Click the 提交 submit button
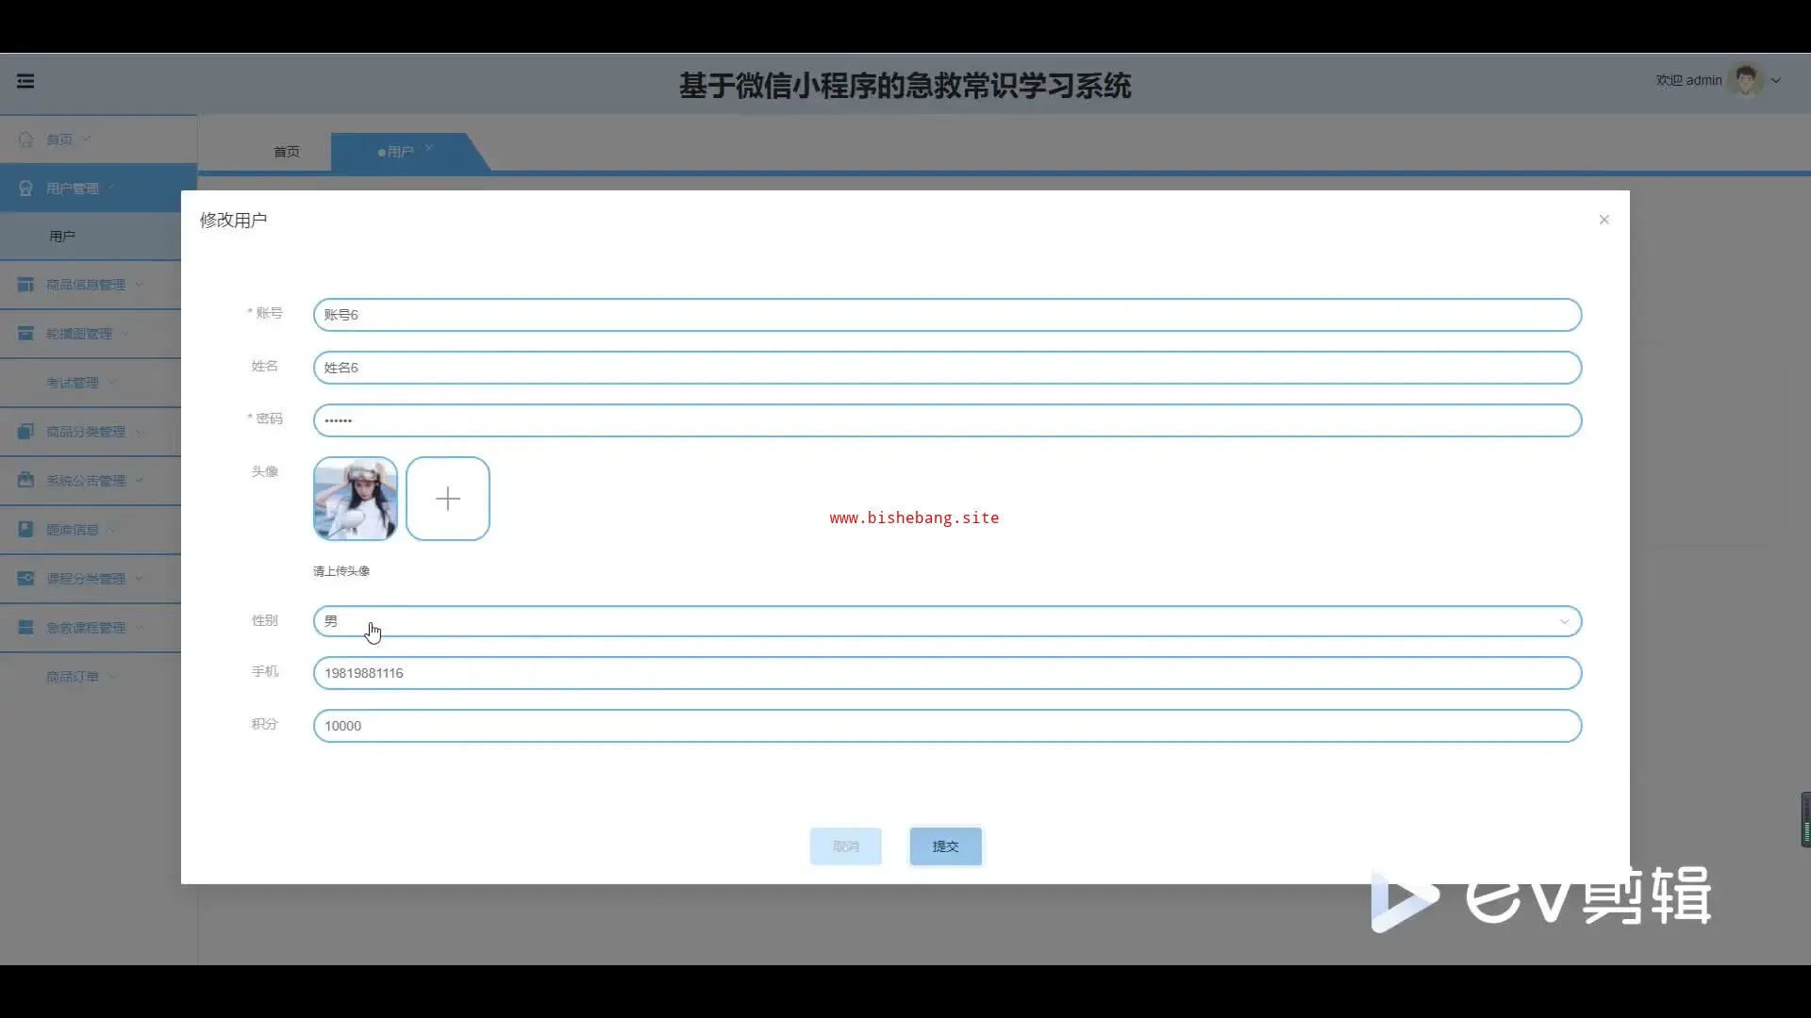 [945, 846]
